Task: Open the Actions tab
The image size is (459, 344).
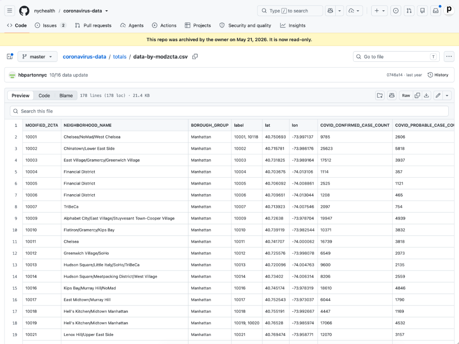Action: [x=164, y=26]
